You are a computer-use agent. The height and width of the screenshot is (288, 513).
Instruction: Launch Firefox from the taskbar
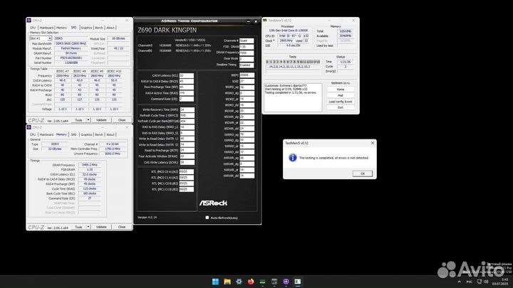(251, 282)
